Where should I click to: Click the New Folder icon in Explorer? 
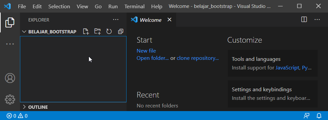pyautogui.click(x=98, y=31)
